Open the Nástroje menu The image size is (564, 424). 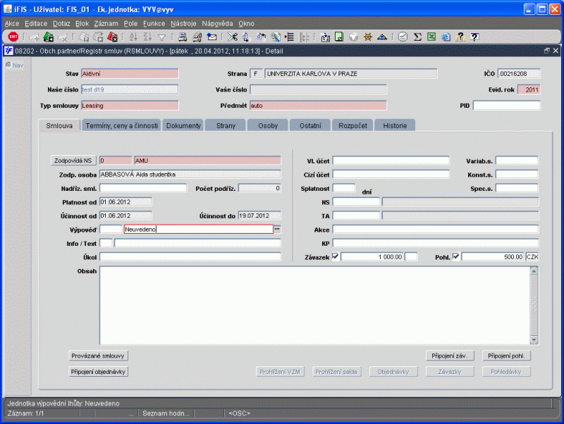click(183, 23)
